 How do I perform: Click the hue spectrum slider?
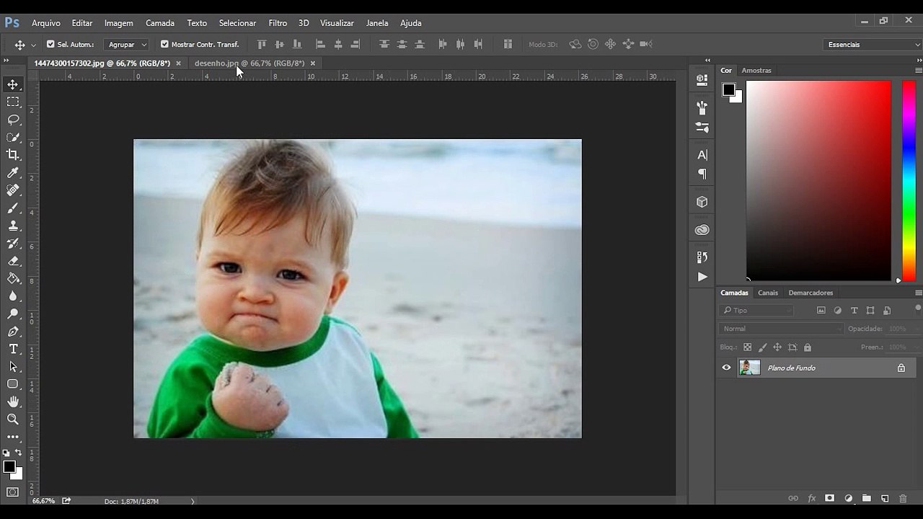[909, 180]
